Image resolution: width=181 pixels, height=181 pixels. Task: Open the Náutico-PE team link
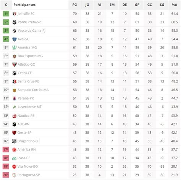pos(26,116)
